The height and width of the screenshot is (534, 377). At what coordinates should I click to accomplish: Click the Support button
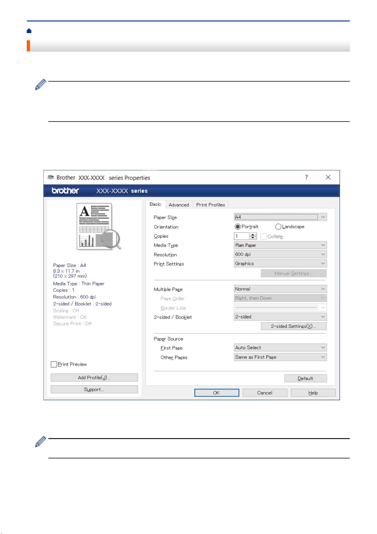tap(94, 389)
